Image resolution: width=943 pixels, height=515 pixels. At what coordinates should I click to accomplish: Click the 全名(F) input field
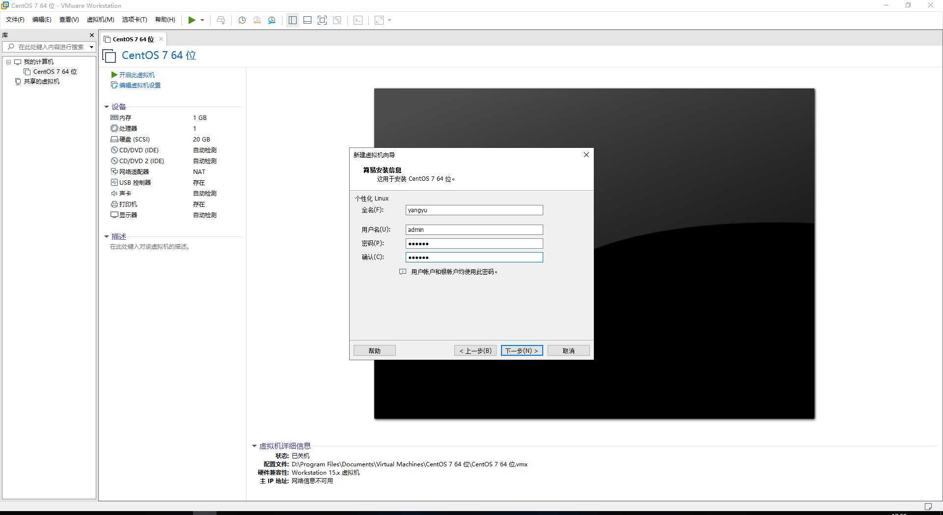474,210
